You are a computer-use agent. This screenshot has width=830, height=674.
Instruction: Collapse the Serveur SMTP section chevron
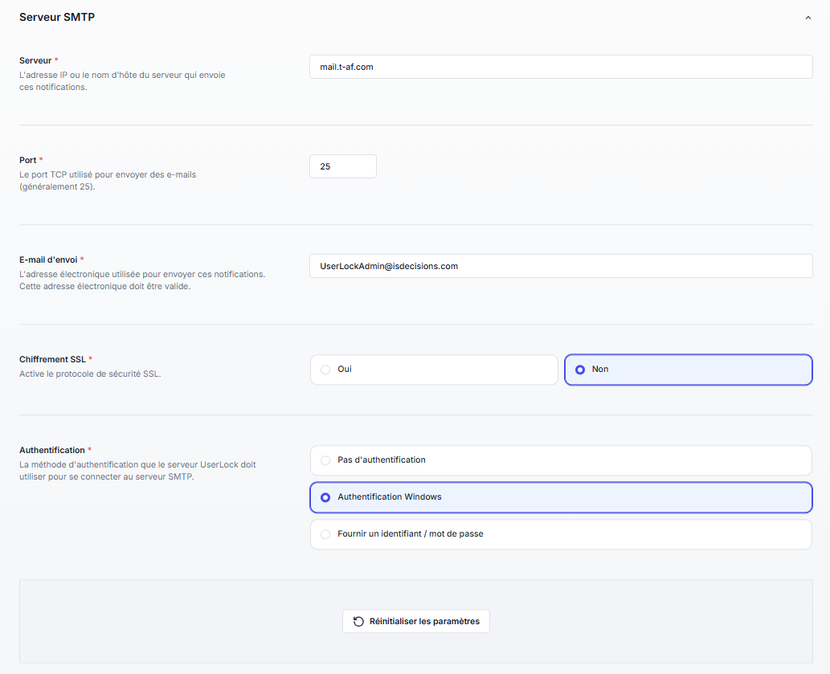click(x=808, y=18)
